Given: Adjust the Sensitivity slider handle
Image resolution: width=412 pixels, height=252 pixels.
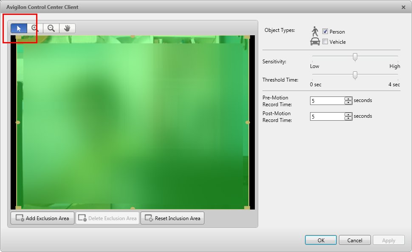Looking at the screenshot, I should click(355, 57).
